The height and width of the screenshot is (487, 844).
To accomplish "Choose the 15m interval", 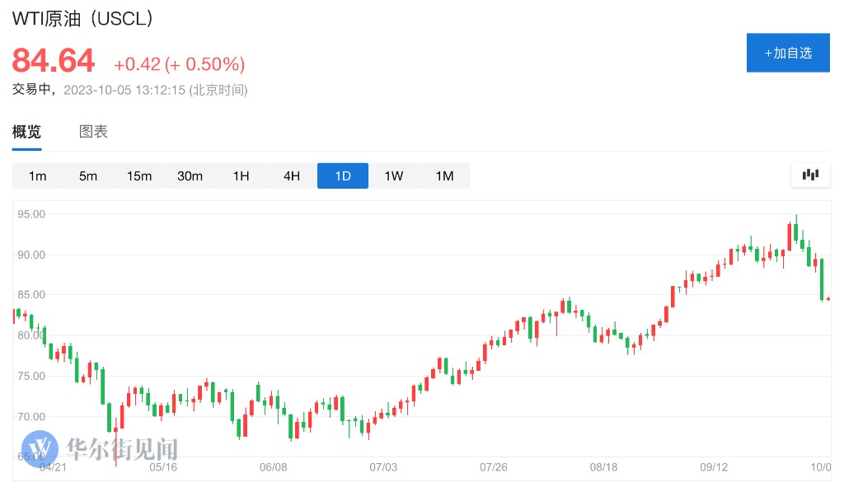I will point(139,176).
